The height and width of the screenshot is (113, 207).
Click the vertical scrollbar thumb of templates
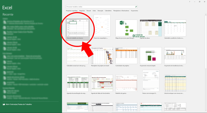point(206,42)
